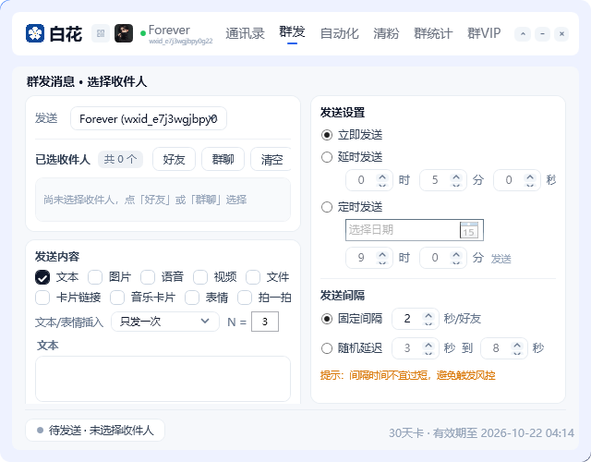Viewport: 591px width, 462px height.
Task: Click the Forever profile avatar
Action: pos(124,33)
